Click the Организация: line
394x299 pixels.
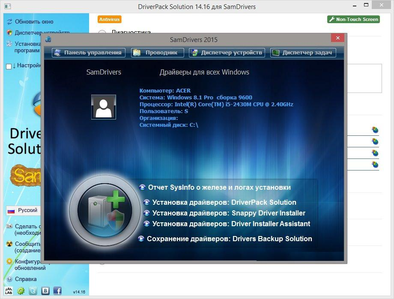[x=158, y=118]
